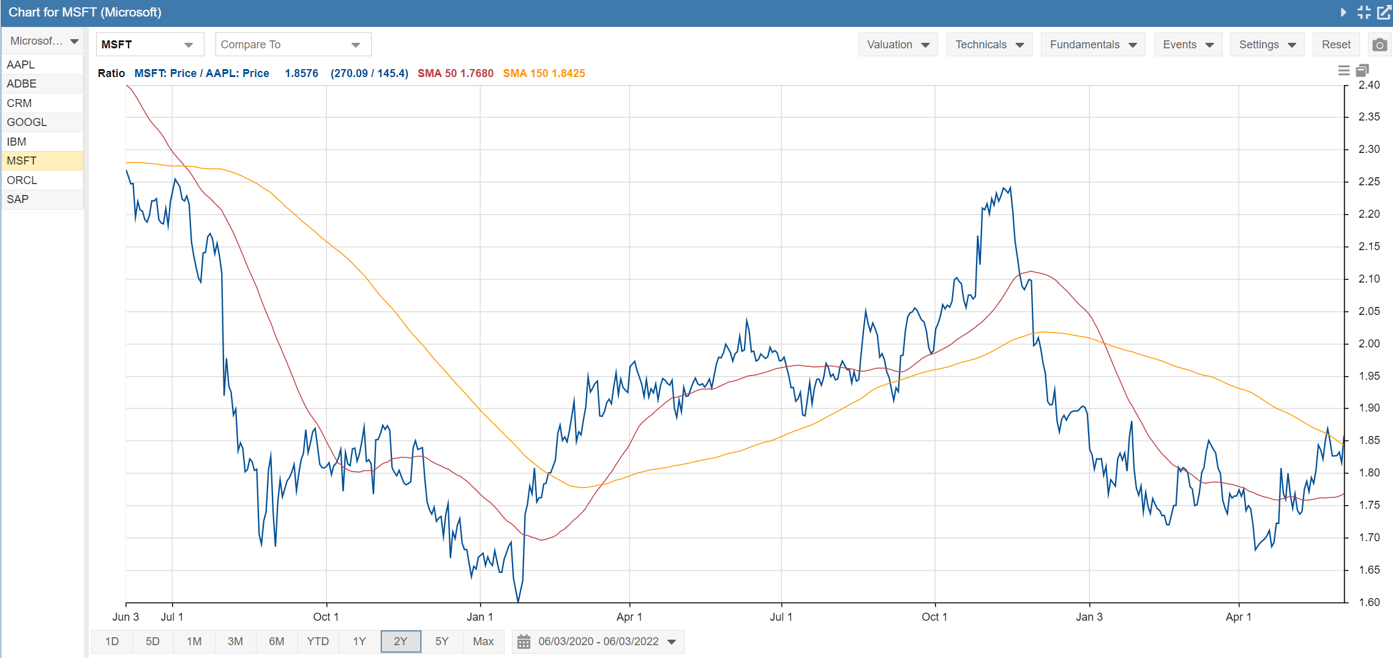Viewport: 1393px width, 658px height.
Task: Click the Microsoft list dropdown arrow icon
Action: 74,42
